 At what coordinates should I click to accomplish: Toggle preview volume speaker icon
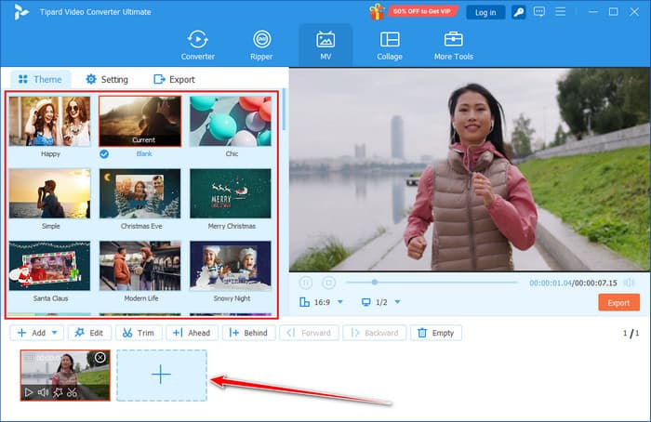coord(630,283)
